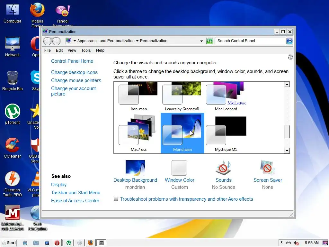329x247 pixels.
Task: Click the µTorrent taskbar button
Action: point(69,243)
